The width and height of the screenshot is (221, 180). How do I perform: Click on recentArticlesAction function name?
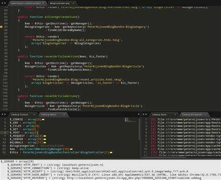[x=61, y=56]
